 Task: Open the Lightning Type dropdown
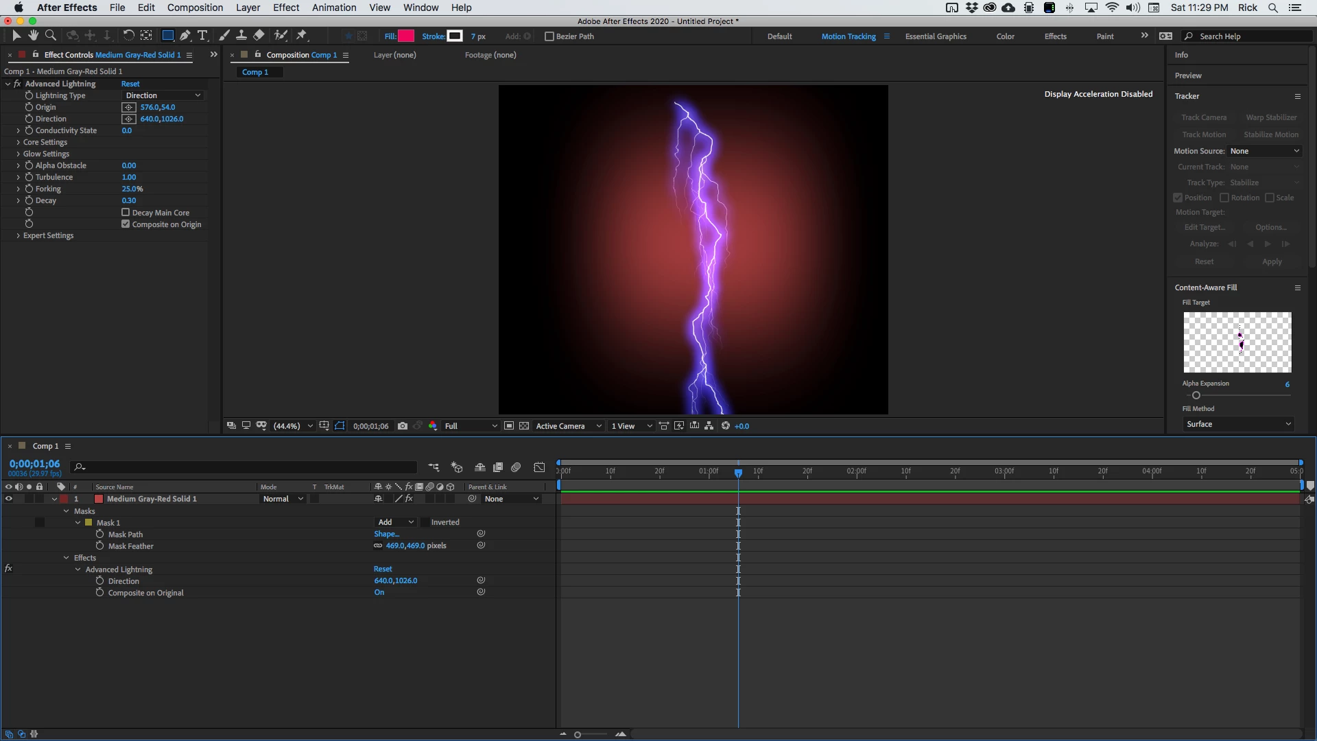tap(163, 95)
